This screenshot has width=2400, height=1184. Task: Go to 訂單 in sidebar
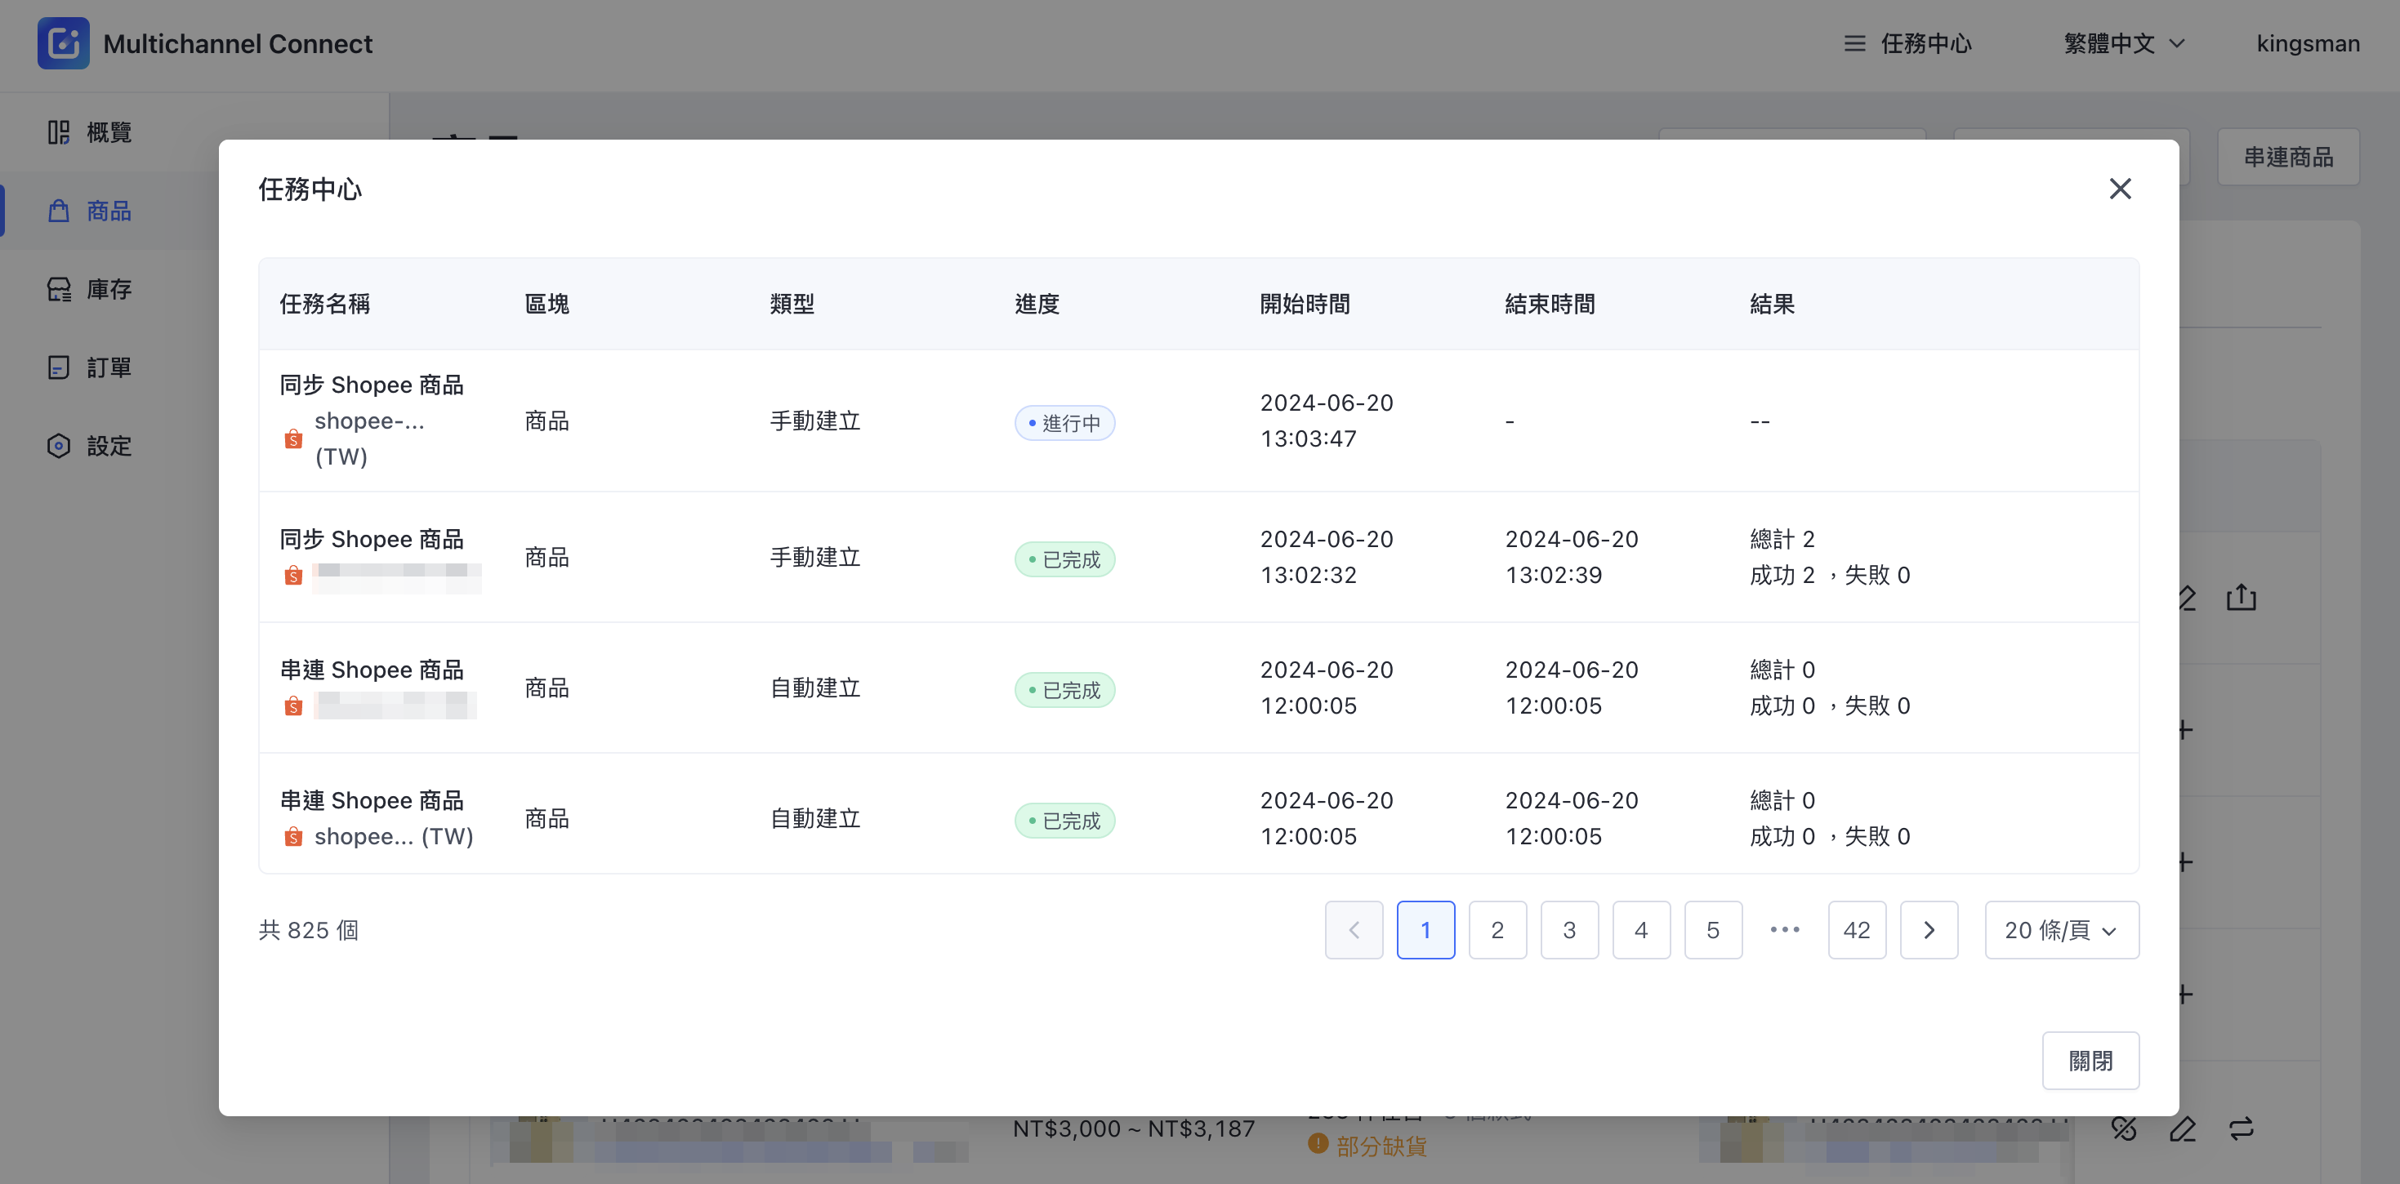(x=109, y=367)
